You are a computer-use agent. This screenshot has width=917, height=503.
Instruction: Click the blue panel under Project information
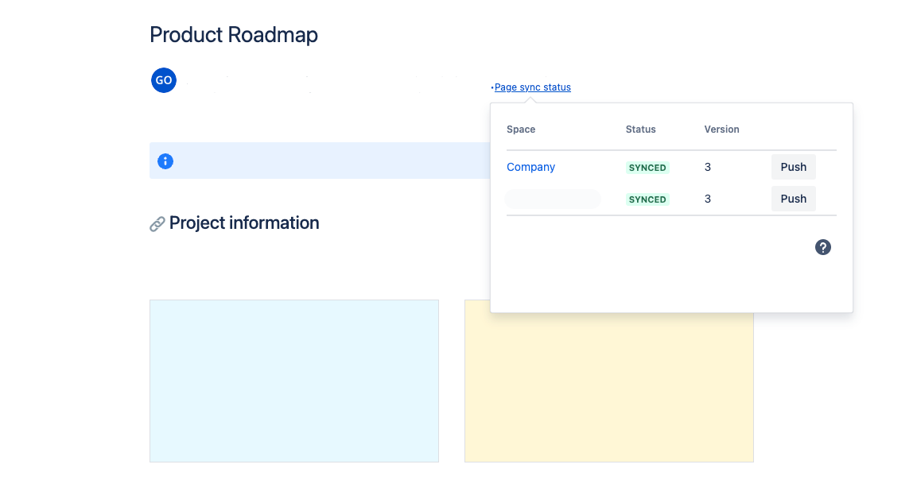click(x=293, y=381)
